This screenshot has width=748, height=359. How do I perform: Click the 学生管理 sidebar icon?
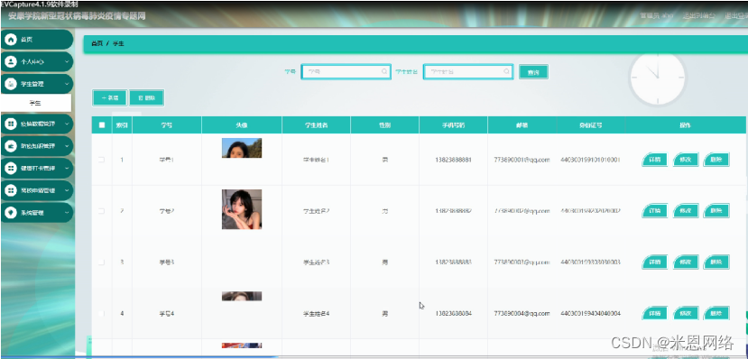click(x=11, y=84)
